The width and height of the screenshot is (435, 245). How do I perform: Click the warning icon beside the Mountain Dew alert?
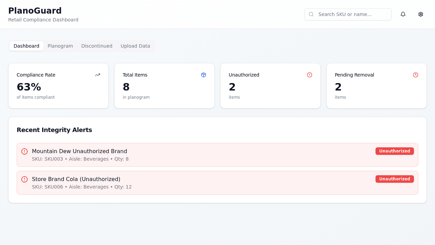(24, 151)
